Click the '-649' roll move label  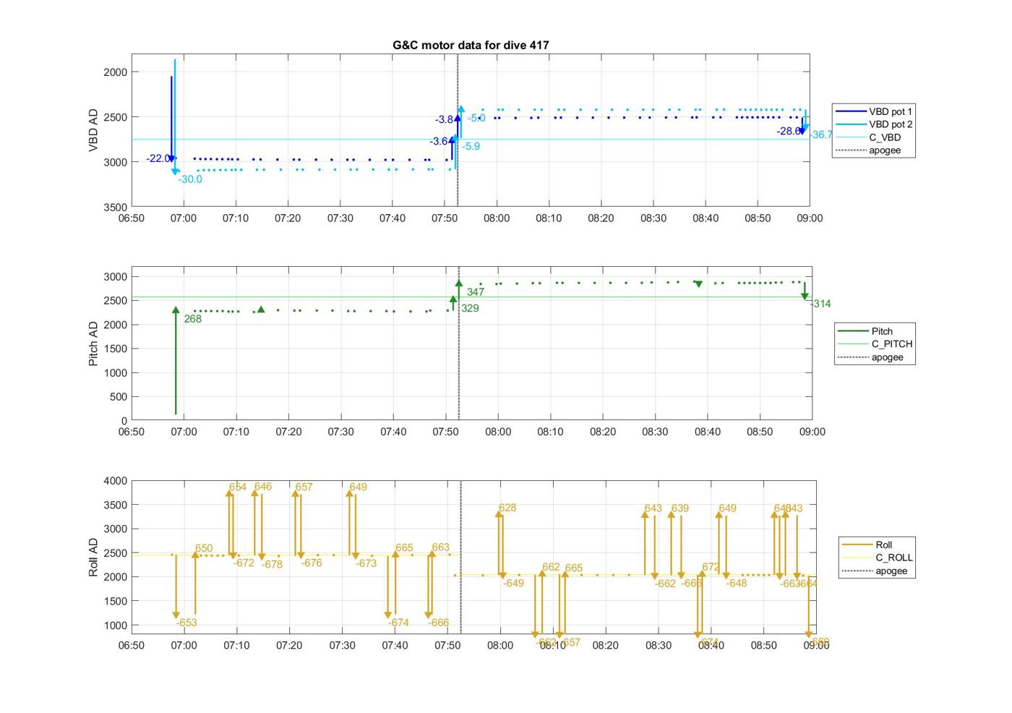(x=513, y=583)
